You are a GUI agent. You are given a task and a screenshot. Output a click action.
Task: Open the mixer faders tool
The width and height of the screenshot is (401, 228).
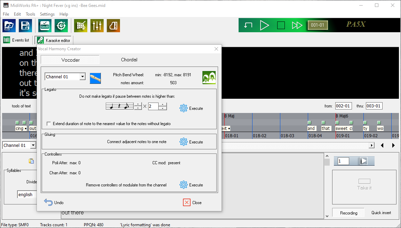click(x=97, y=25)
